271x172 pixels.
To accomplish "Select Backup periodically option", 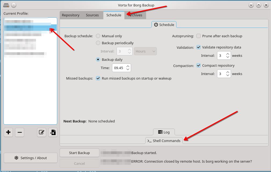I will pos(98,43).
